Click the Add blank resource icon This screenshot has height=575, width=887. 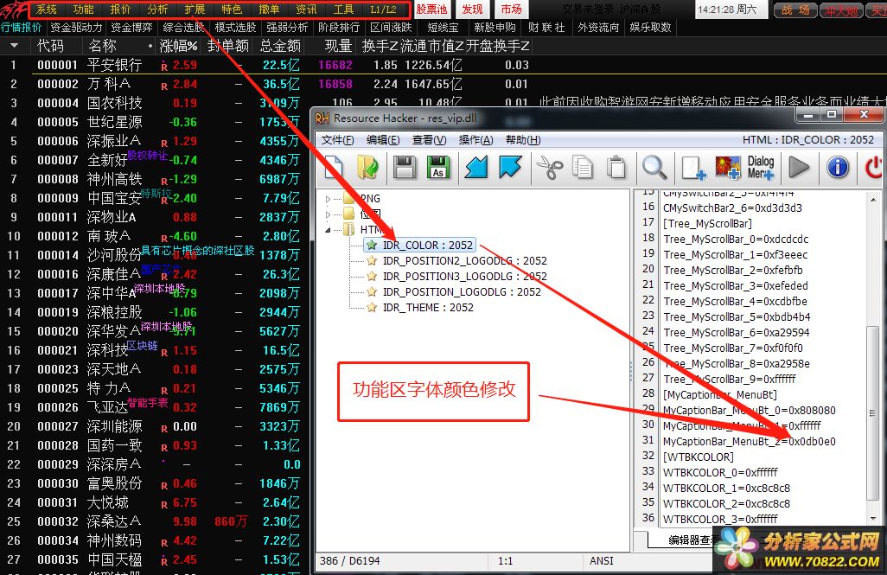pos(693,169)
